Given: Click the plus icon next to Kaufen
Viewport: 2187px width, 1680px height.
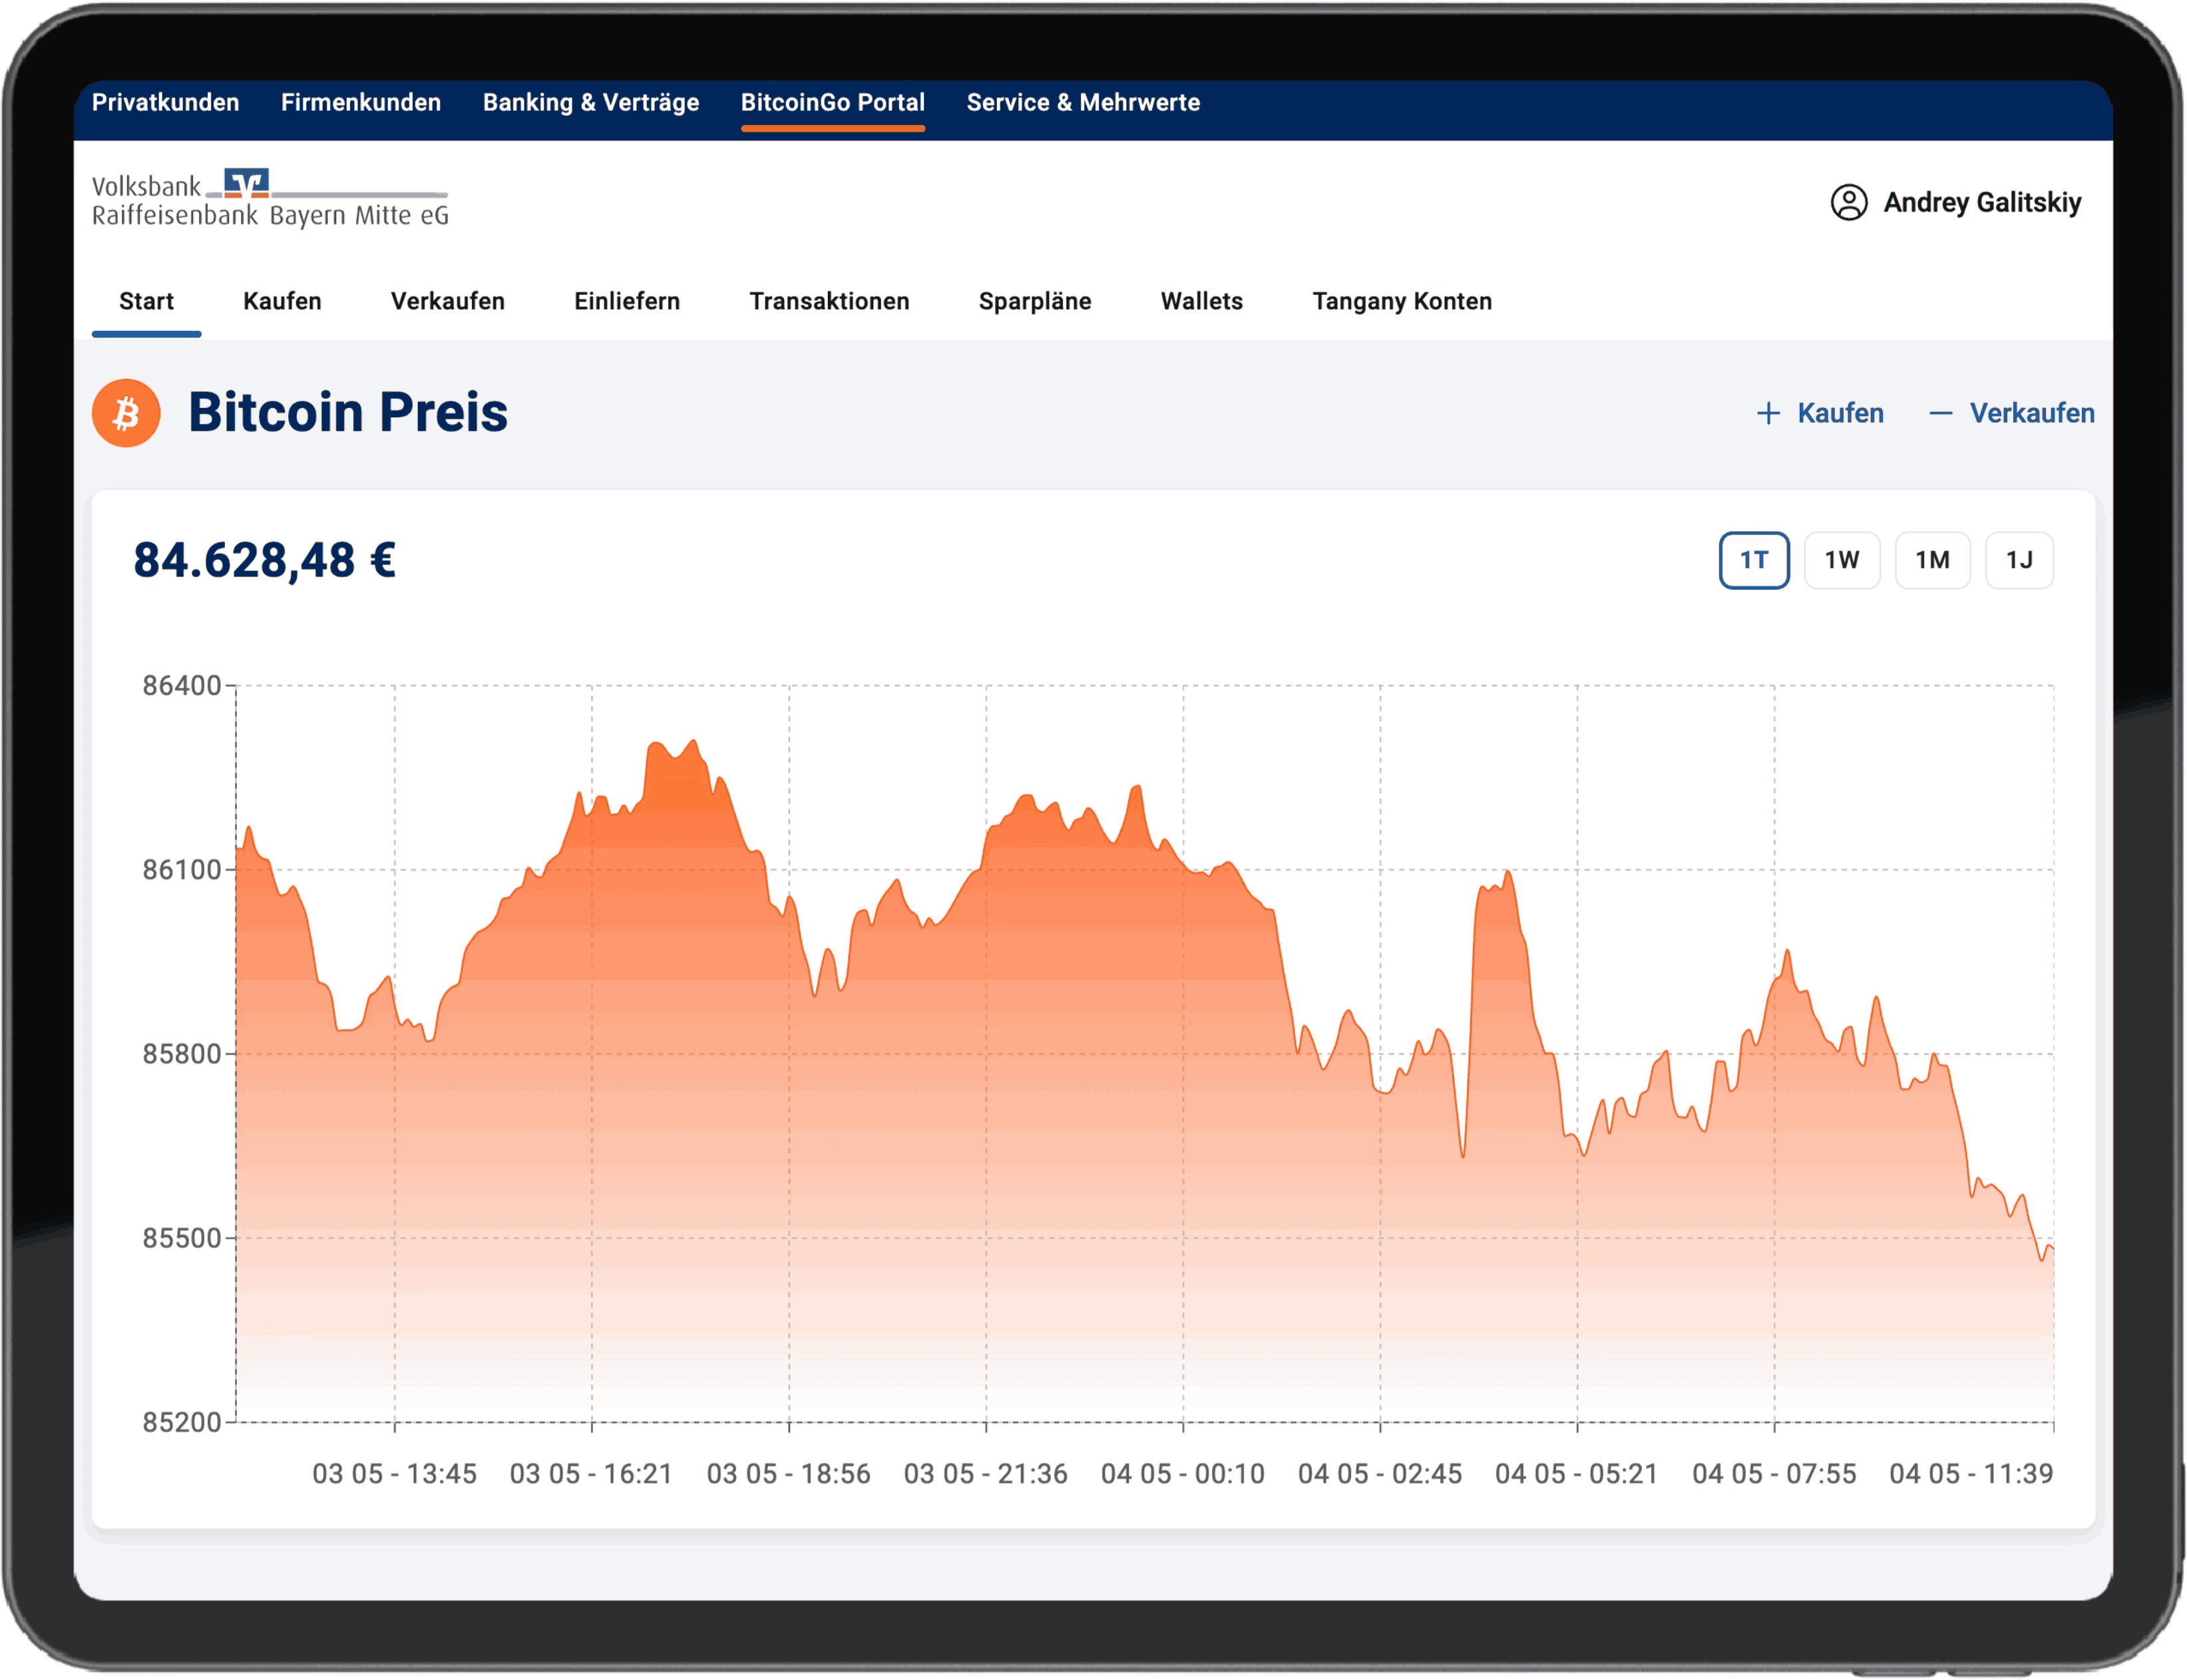Looking at the screenshot, I should (x=1768, y=413).
